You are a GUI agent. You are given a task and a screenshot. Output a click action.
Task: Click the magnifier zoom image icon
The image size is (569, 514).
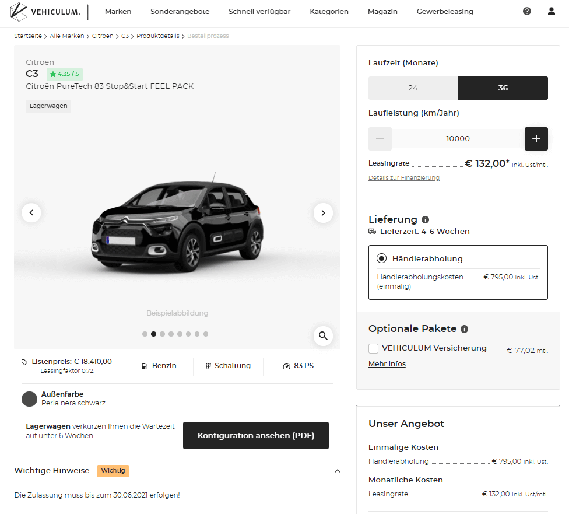click(x=323, y=335)
